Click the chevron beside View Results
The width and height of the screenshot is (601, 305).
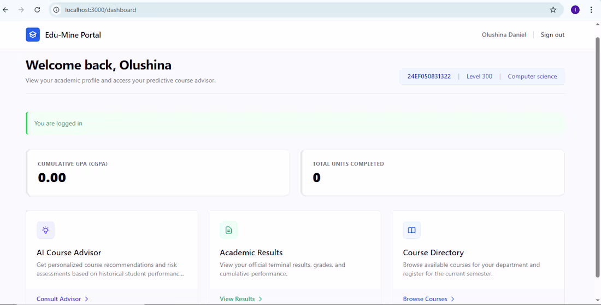pyautogui.click(x=260, y=299)
